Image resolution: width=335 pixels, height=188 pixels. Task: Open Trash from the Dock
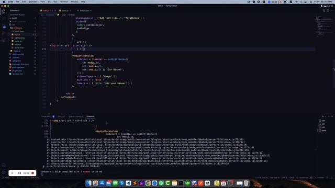click(246, 183)
